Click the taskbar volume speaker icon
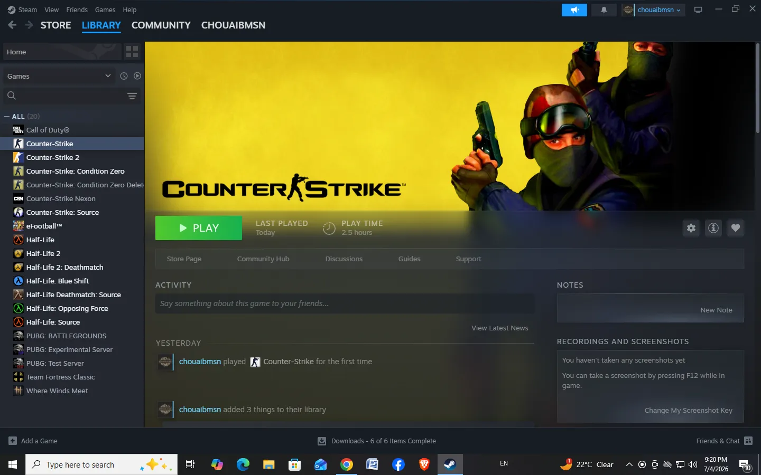The width and height of the screenshot is (761, 475). (x=693, y=464)
